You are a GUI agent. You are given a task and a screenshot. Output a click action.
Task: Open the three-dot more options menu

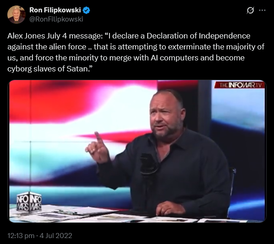click(x=262, y=11)
